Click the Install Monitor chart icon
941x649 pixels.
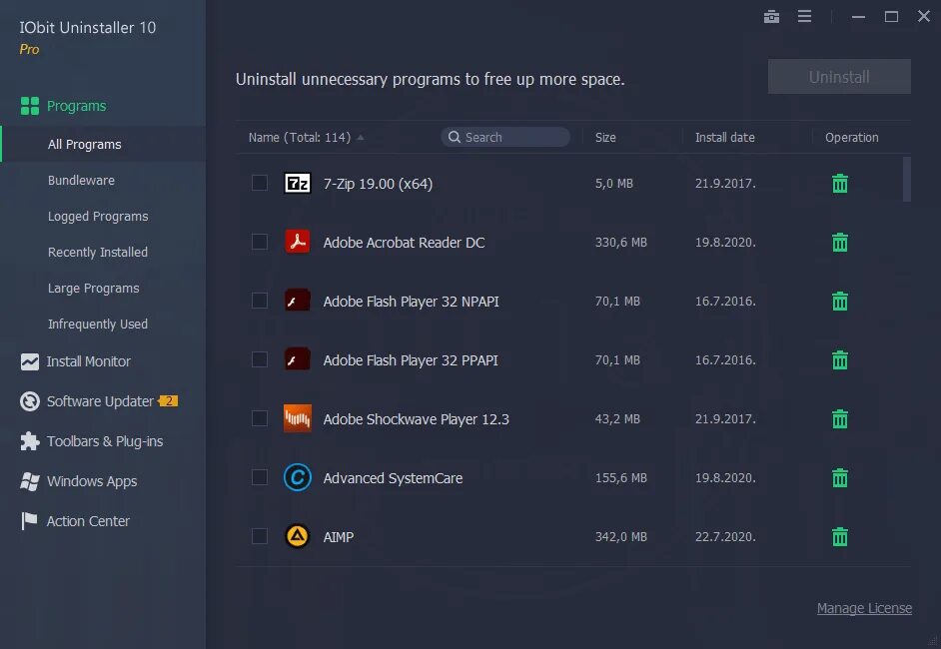pyautogui.click(x=29, y=361)
